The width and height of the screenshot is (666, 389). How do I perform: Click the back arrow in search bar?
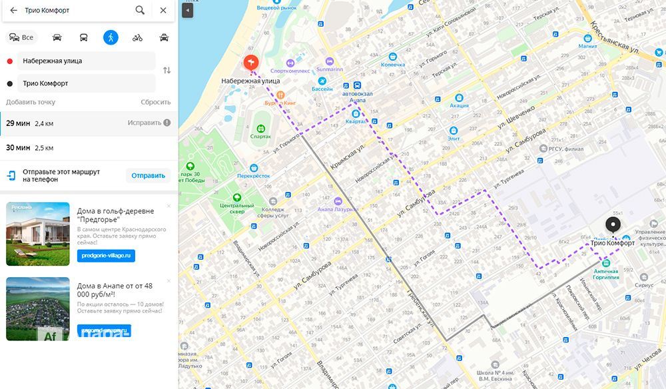point(13,10)
